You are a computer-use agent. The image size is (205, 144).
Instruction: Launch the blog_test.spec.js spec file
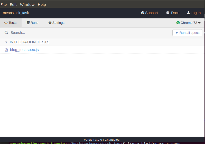coord(24,50)
